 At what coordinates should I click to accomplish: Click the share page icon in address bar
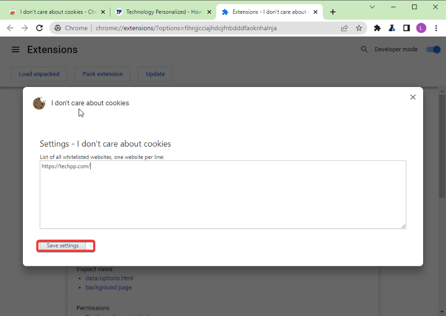[345, 28]
